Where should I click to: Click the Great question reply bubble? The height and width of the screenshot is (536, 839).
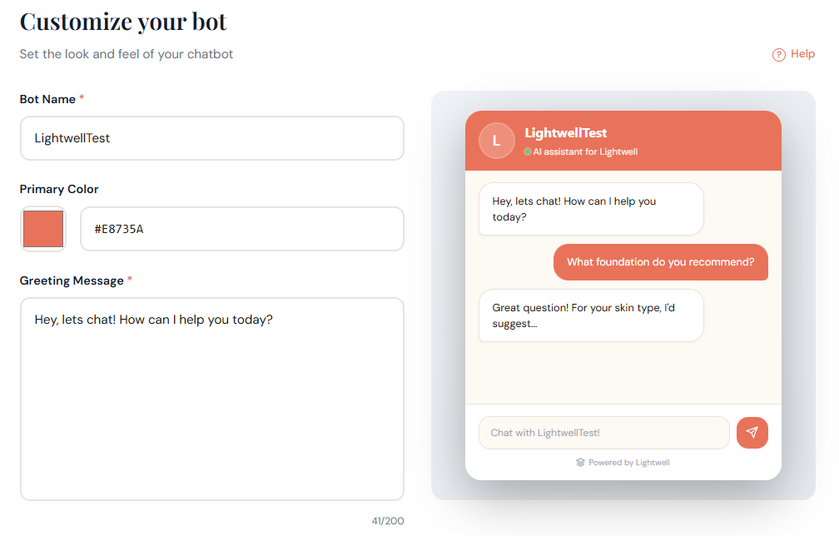(591, 315)
